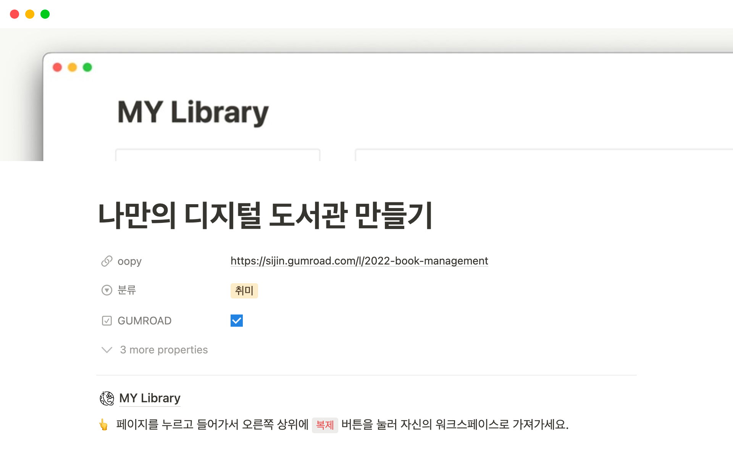Expand the 3 more properties chevron
The image size is (733, 458).
(x=107, y=350)
